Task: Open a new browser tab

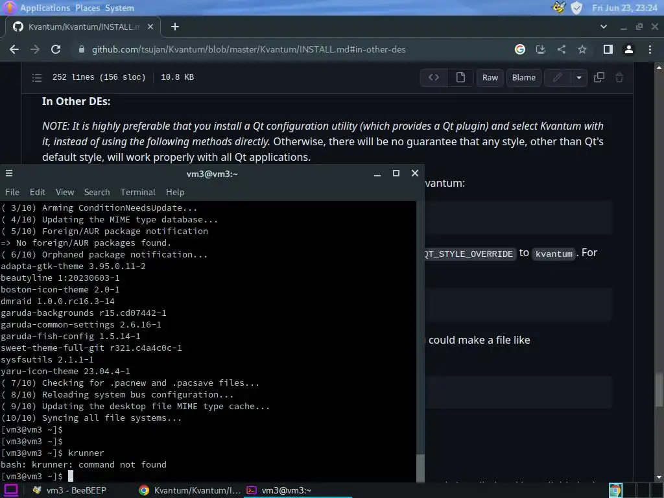Action: pyautogui.click(x=175, y=27)
